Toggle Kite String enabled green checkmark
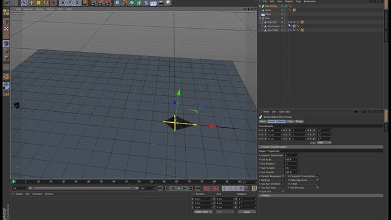Image resolution: width=391 pixels, height=220 pixels. 287,6
